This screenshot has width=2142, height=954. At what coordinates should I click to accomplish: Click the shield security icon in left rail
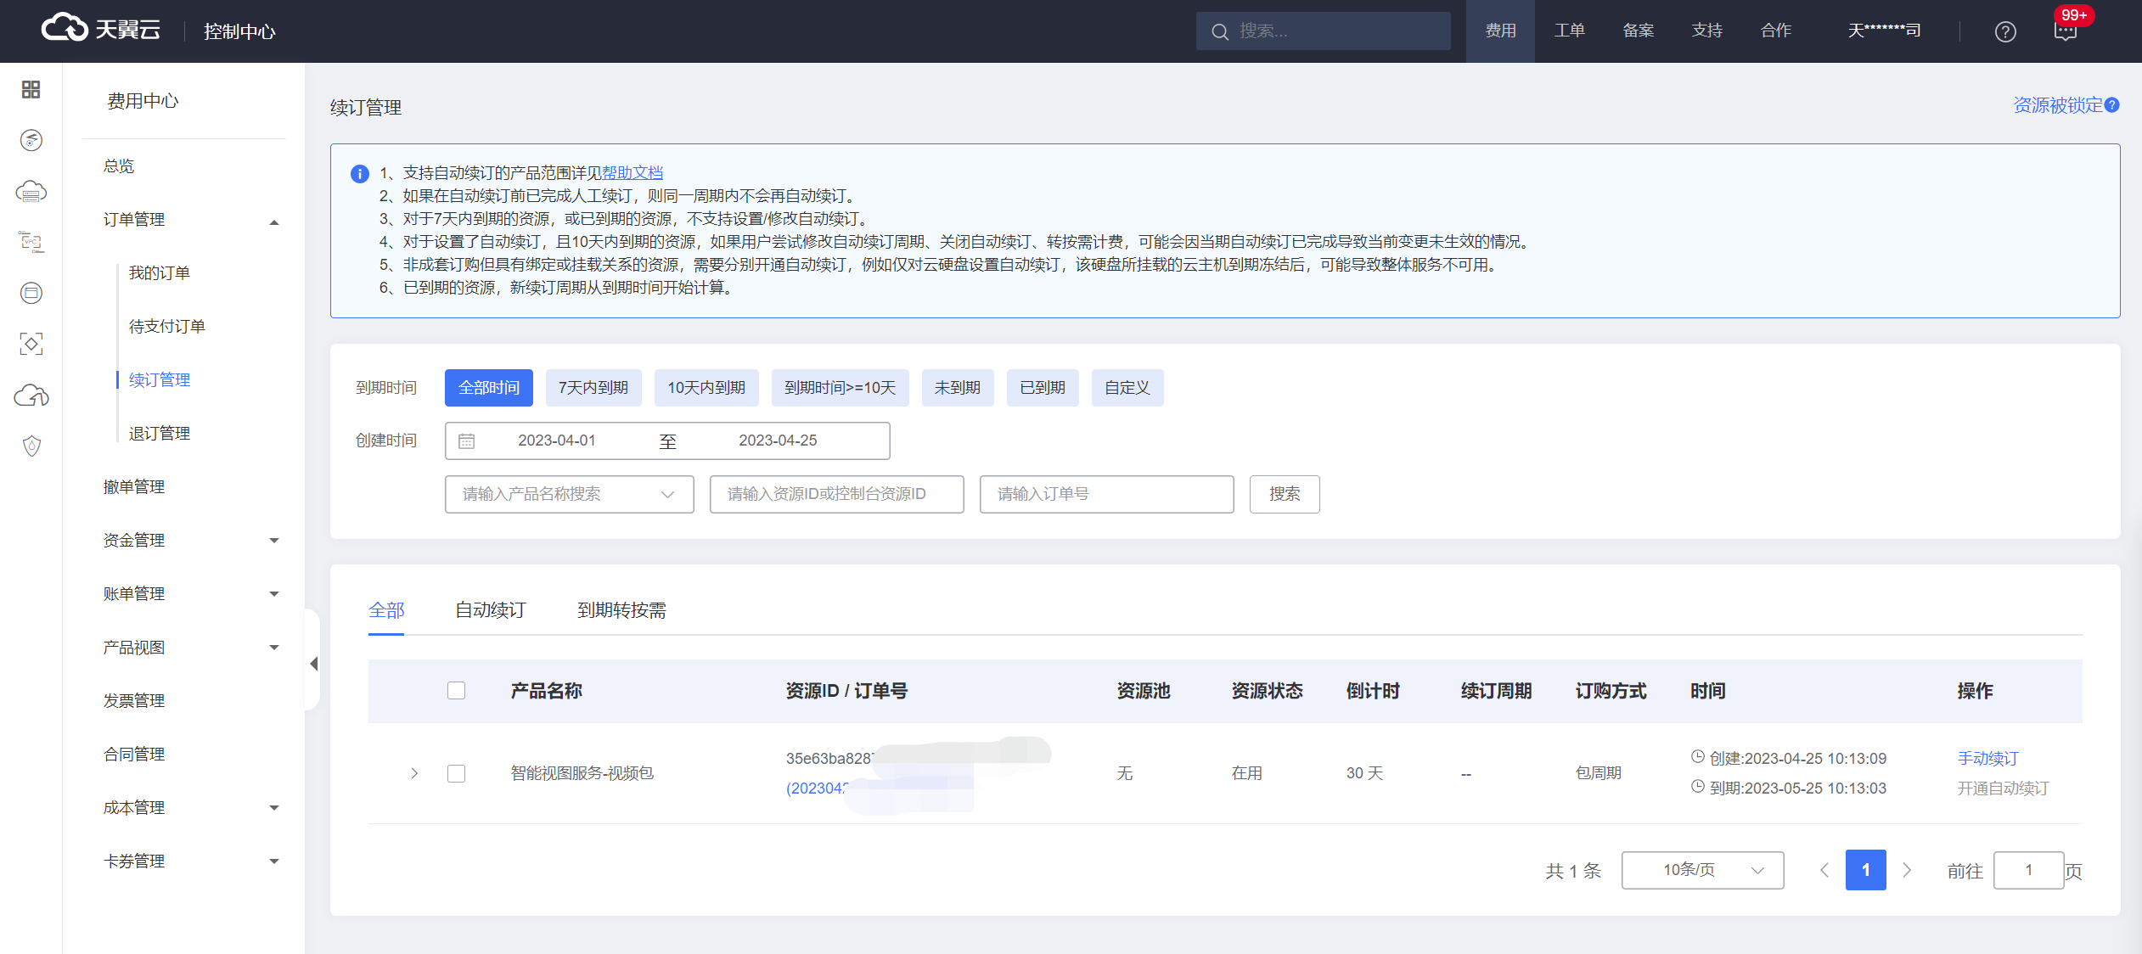tap(31, 446)
